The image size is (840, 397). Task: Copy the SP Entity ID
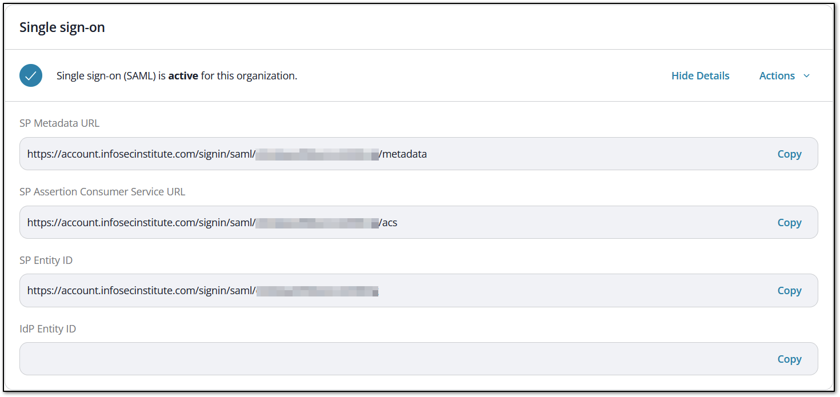[x=789, y=290]
